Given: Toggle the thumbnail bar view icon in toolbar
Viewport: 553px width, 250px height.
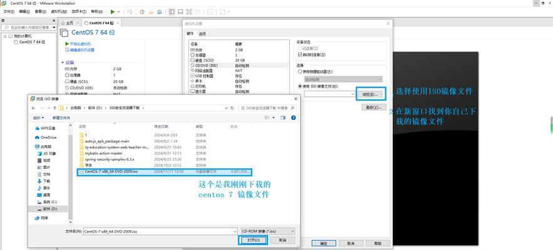Looking at the screenshot, I should (x=180, y=12).
